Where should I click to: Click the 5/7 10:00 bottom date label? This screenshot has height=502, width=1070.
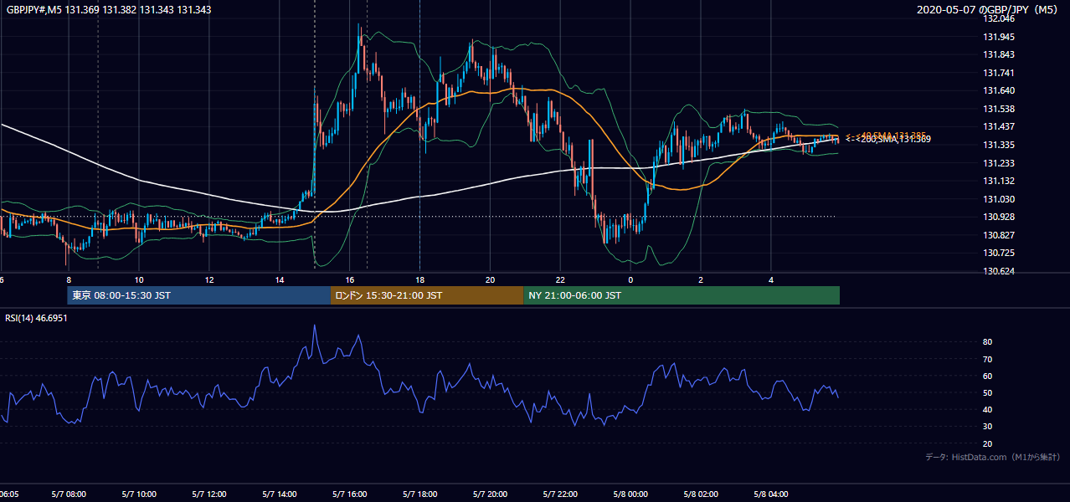pos(139,494)
